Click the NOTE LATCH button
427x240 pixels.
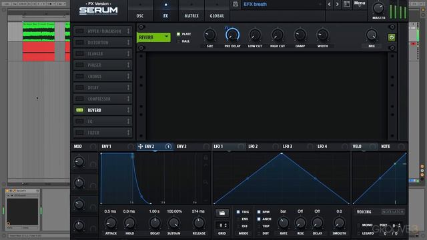pyautogui.click(x=393, y=212)
